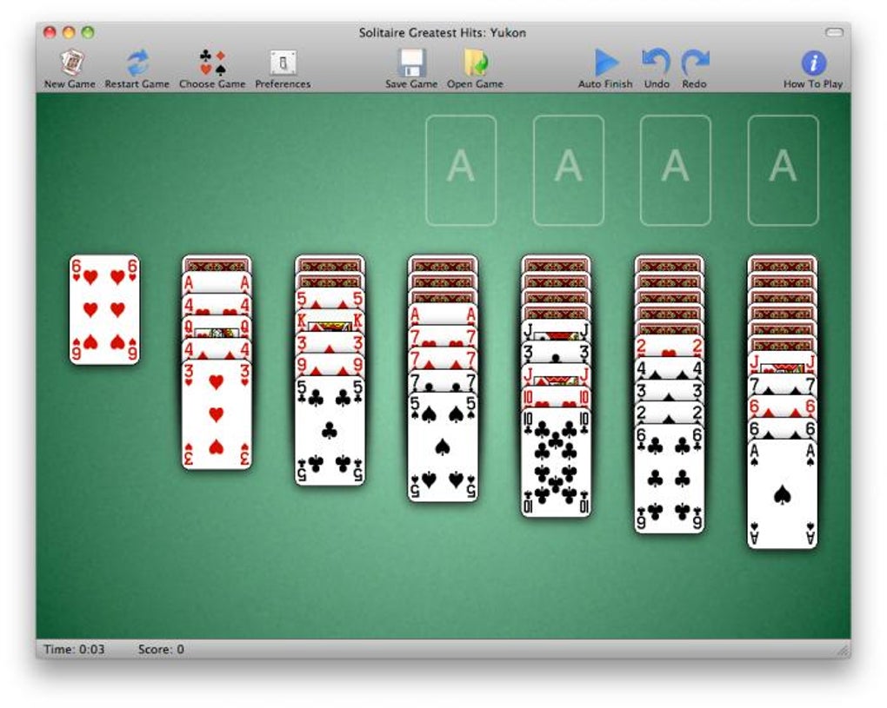Select the first empty ace foundation slot
Screen dimensions: 887x708
click(x=461, y=170)
